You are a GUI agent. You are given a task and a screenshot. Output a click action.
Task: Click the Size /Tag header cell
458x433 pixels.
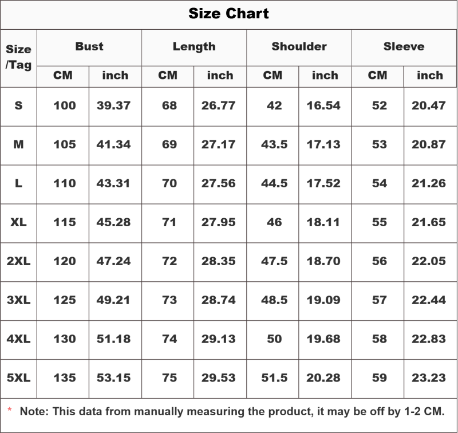click(18, 57)
